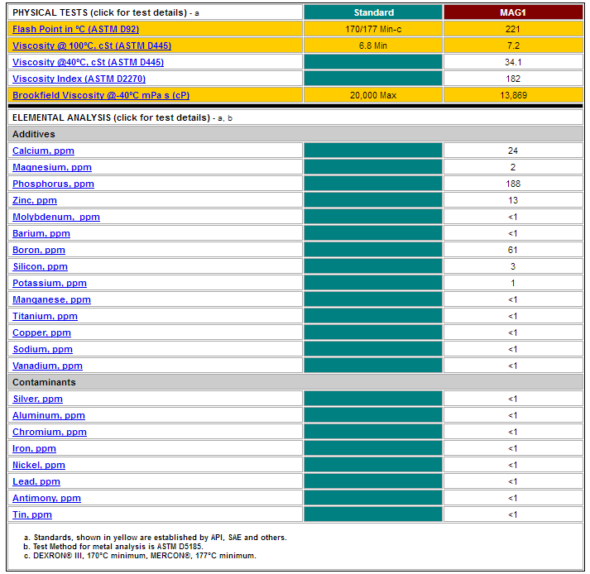Click the MAG1 value 34.1

[x=513, y=62]
